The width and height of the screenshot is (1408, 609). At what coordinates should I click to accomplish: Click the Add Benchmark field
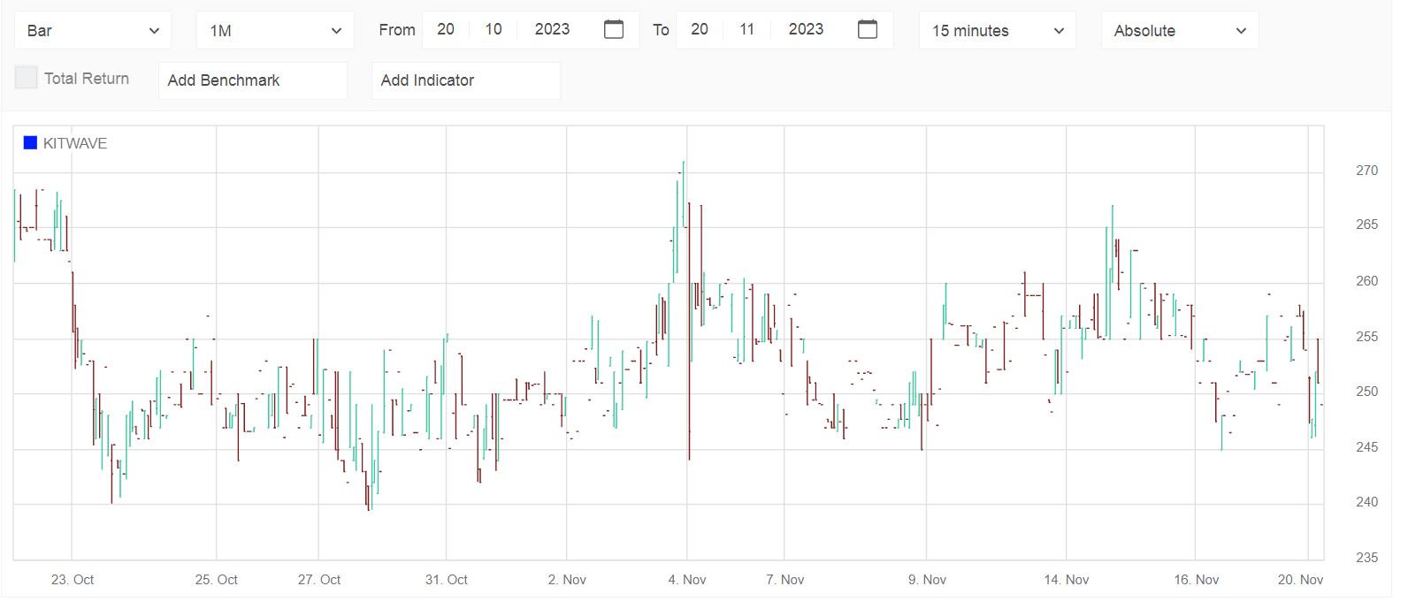tap(253, 80)
